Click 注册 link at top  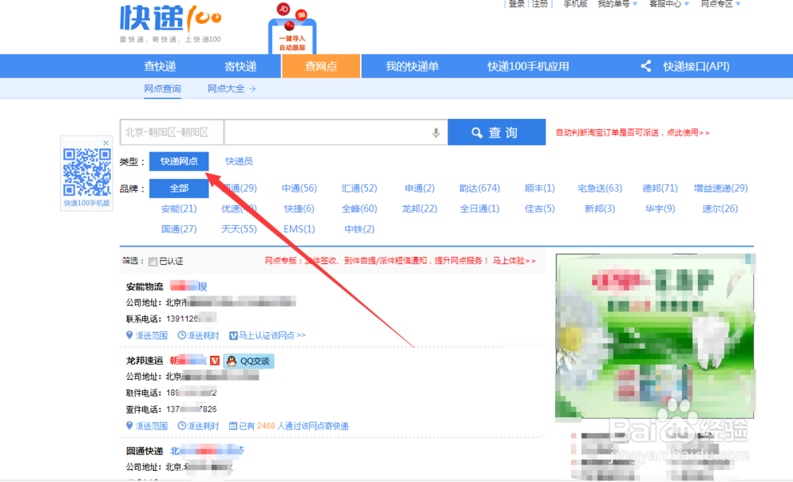[x=539, y=4]
